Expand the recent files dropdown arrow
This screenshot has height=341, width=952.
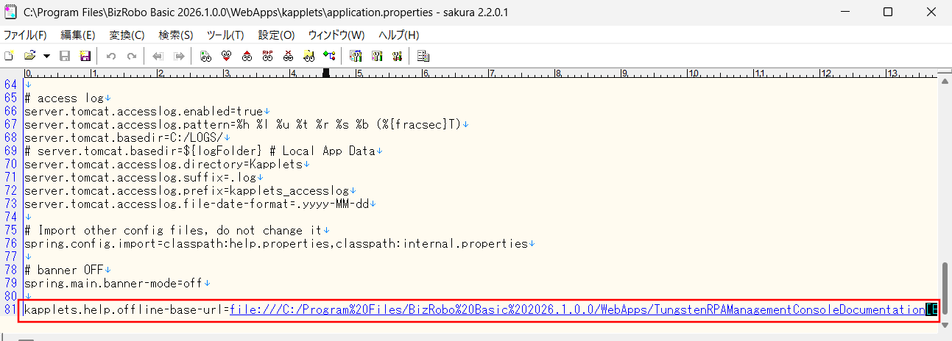coord(46,56)
